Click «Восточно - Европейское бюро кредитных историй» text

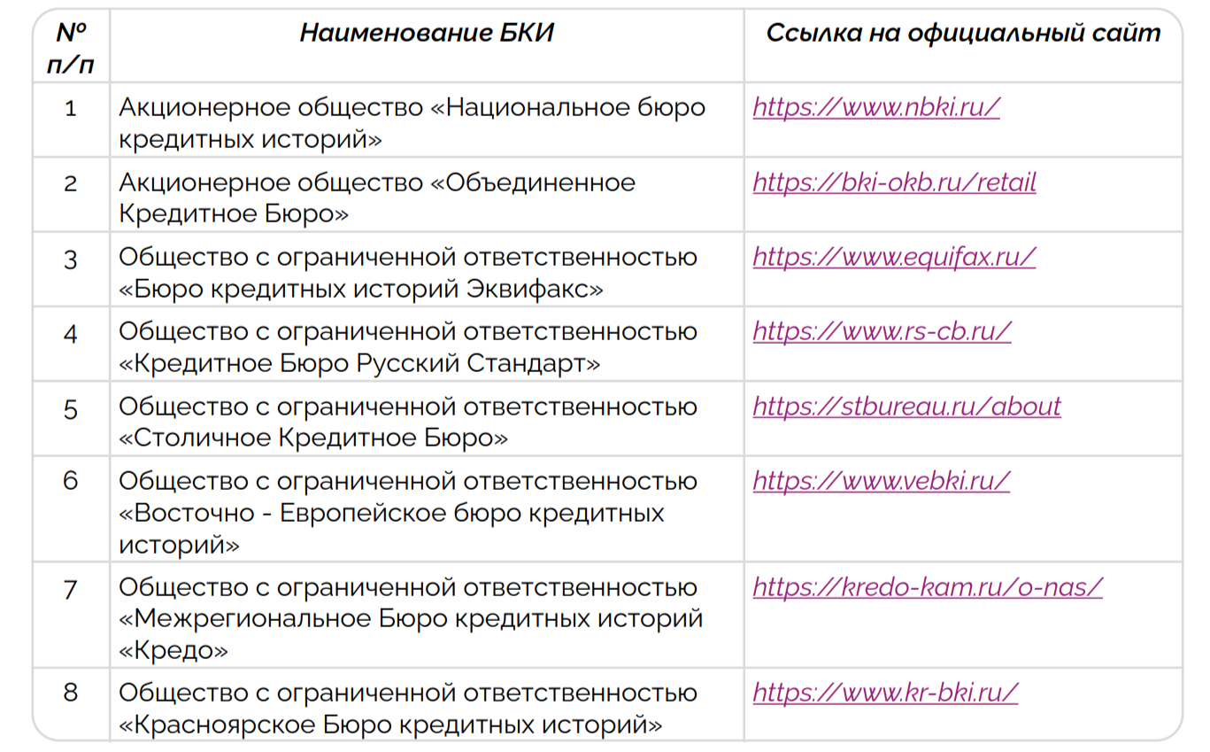pos(391,514)
